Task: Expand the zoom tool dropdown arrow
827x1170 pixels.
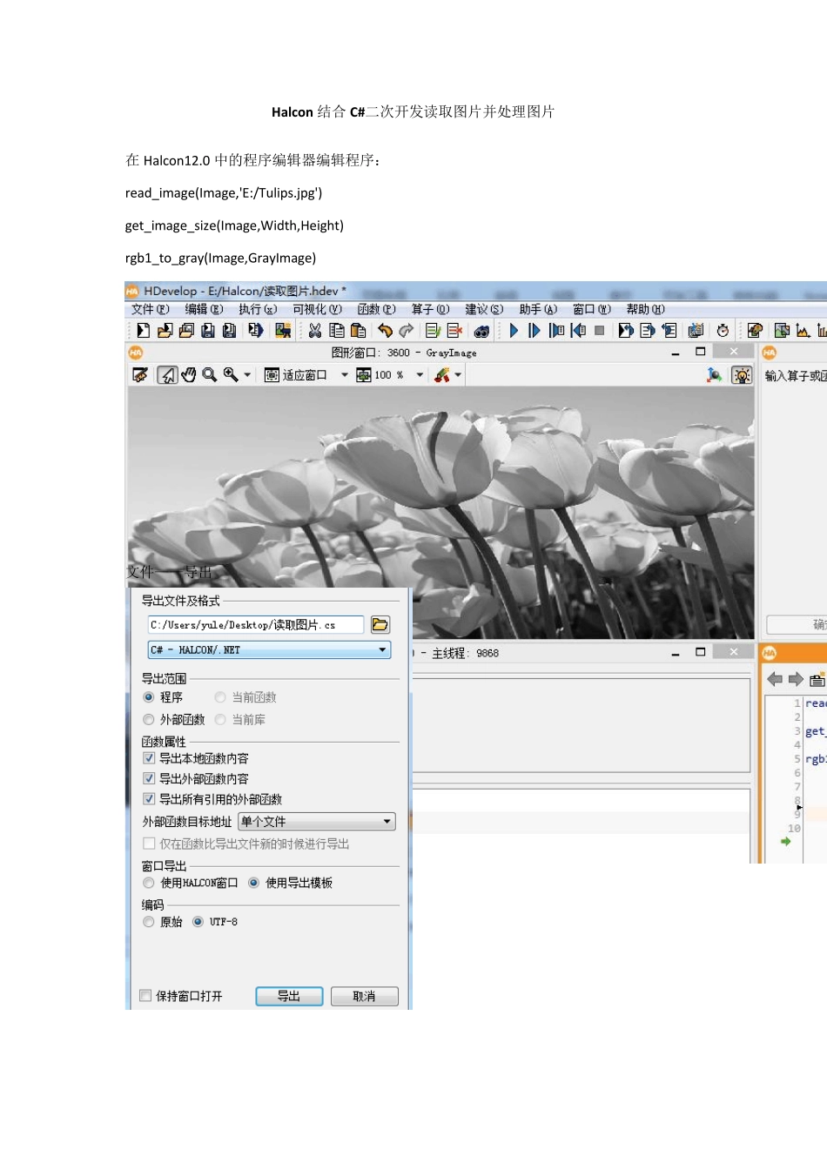Action: pyautogui.click(x=247, y=375)
